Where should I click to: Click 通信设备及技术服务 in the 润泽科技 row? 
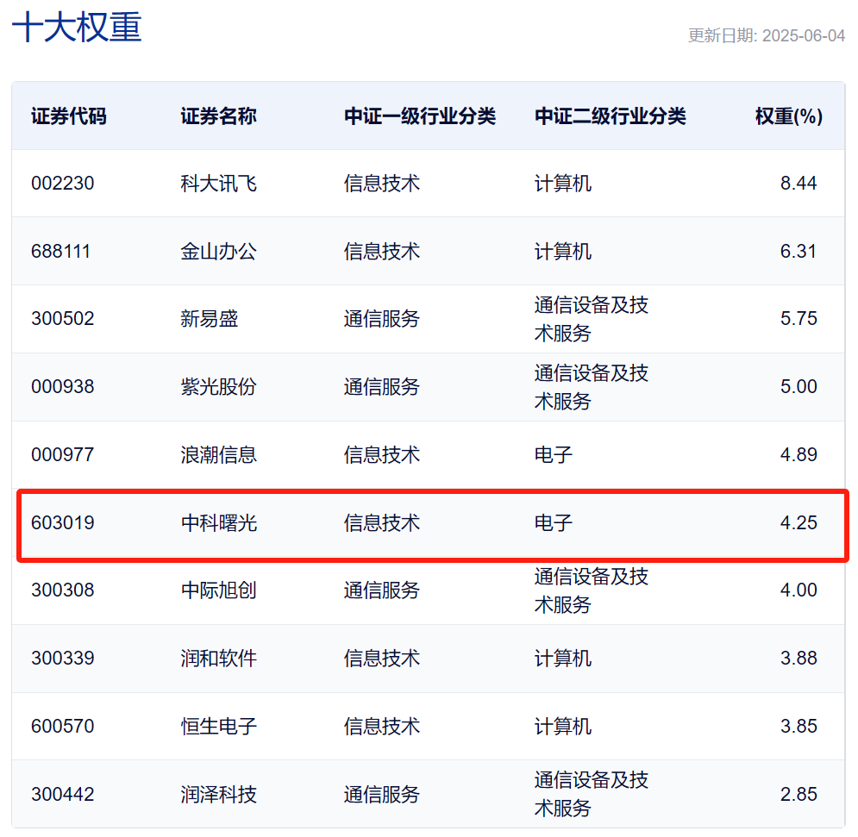point(591,794)
